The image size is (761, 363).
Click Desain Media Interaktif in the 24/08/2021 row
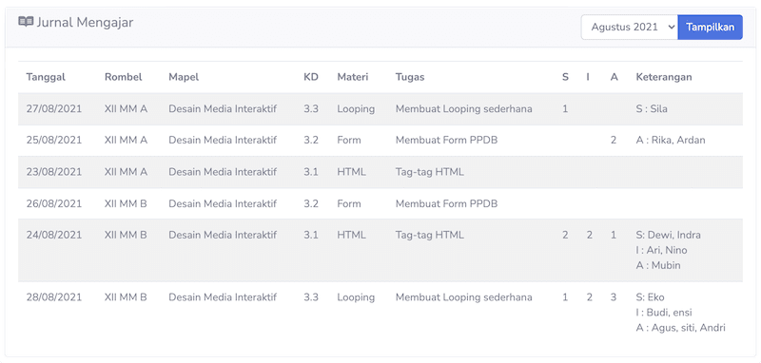223,235
